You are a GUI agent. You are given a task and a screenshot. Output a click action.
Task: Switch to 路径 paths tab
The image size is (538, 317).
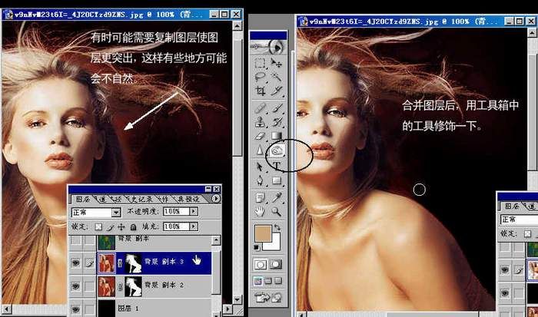coord(118,199)
